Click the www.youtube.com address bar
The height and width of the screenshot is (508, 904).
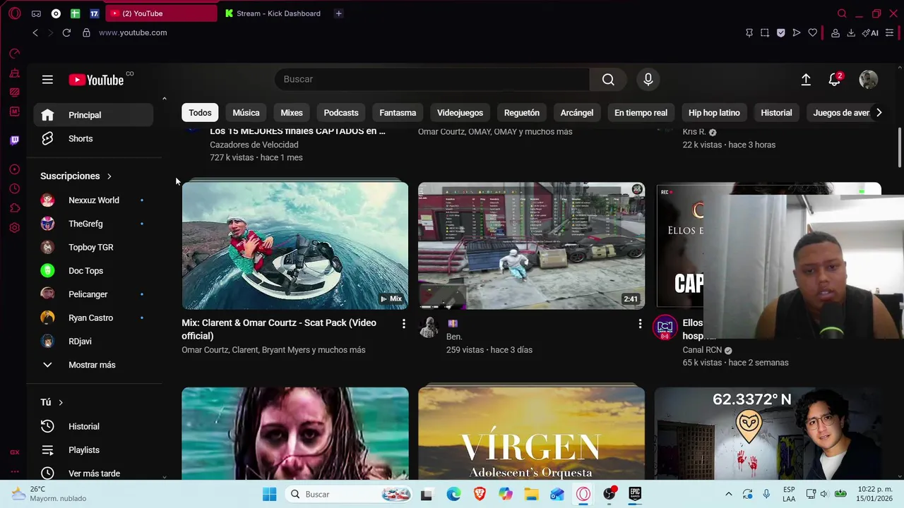click(133, 32)
